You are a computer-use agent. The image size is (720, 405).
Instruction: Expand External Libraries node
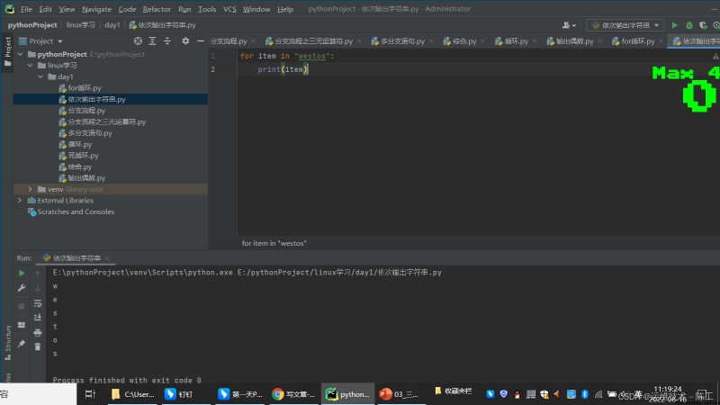[20, 201]
